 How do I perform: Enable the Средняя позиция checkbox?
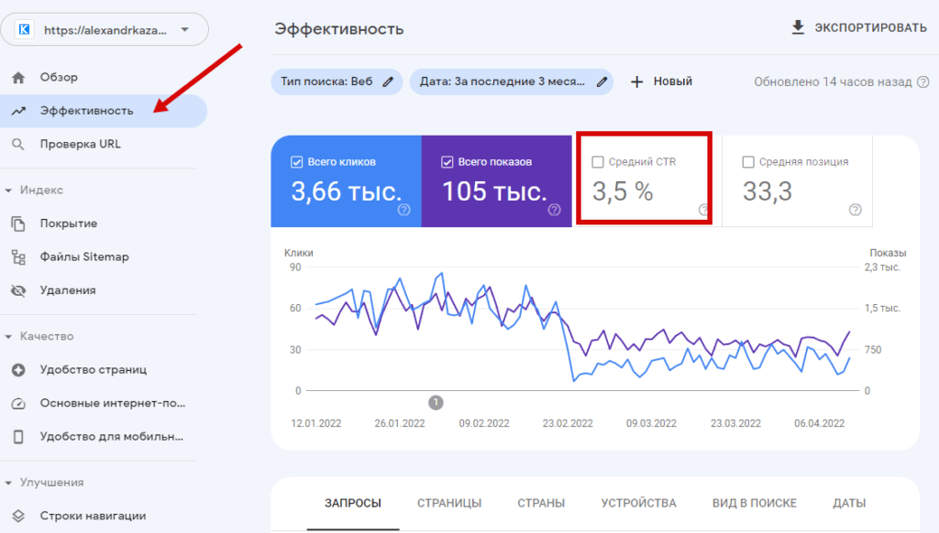748,162
